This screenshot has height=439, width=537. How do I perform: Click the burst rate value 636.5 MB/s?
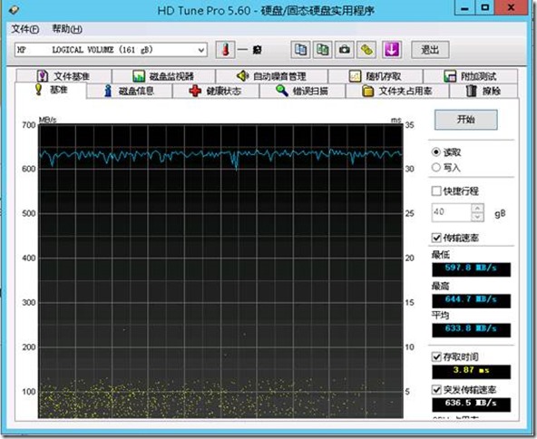pos(472,405)
